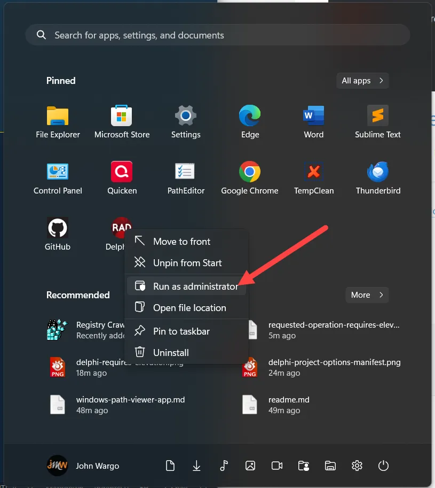Launch Quicken from pinned apps
The height and width of the screenshot is (488, 435).
[122, 179]
